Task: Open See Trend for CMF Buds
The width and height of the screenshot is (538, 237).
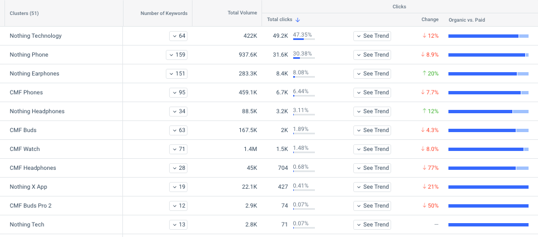Action: 372,130
